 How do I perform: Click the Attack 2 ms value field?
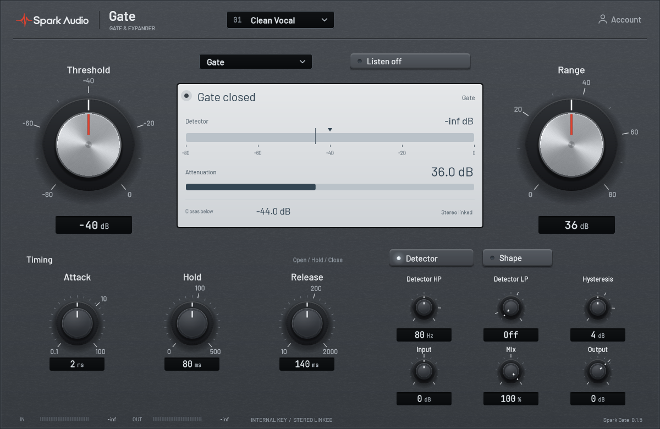pos(77,364)
